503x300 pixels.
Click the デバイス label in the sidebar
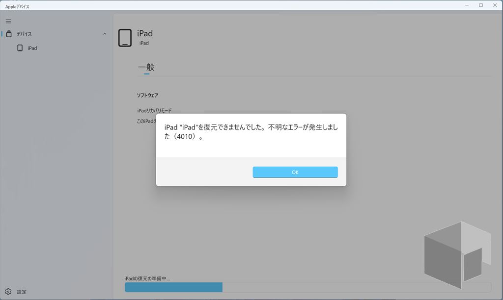click(24, 34)
